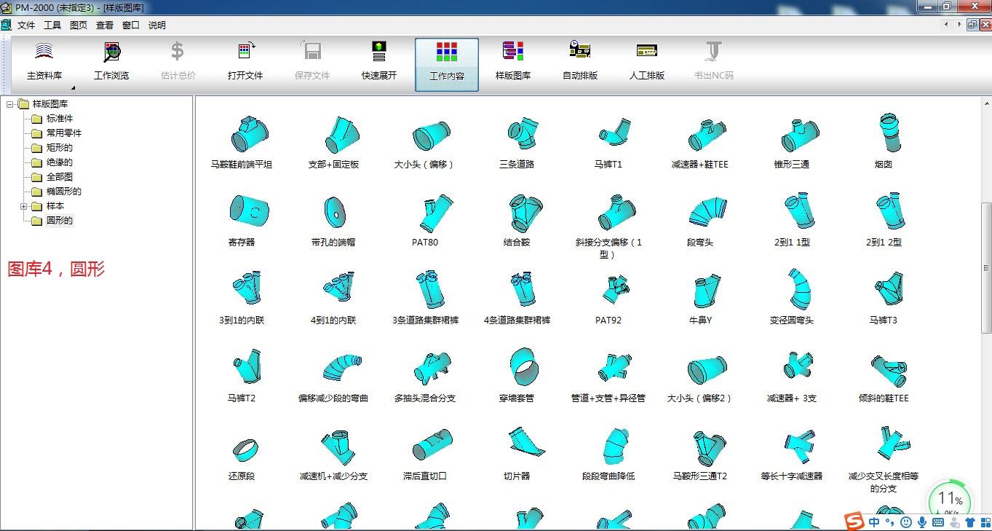The height and width of the screenshot is (531, 992).
Task: Open the dropdown arrow under 主资料库
Action: [73, 87]
